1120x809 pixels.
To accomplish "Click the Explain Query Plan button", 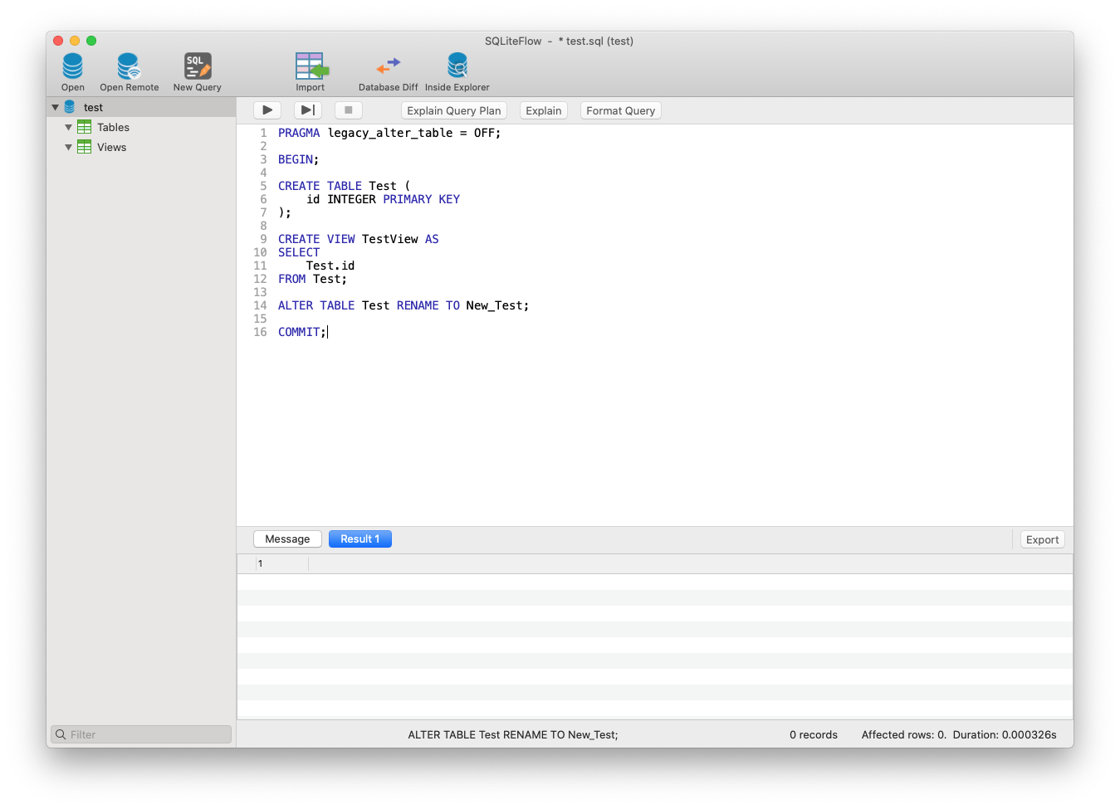I will pyautogui.click(x=454, y=110).
